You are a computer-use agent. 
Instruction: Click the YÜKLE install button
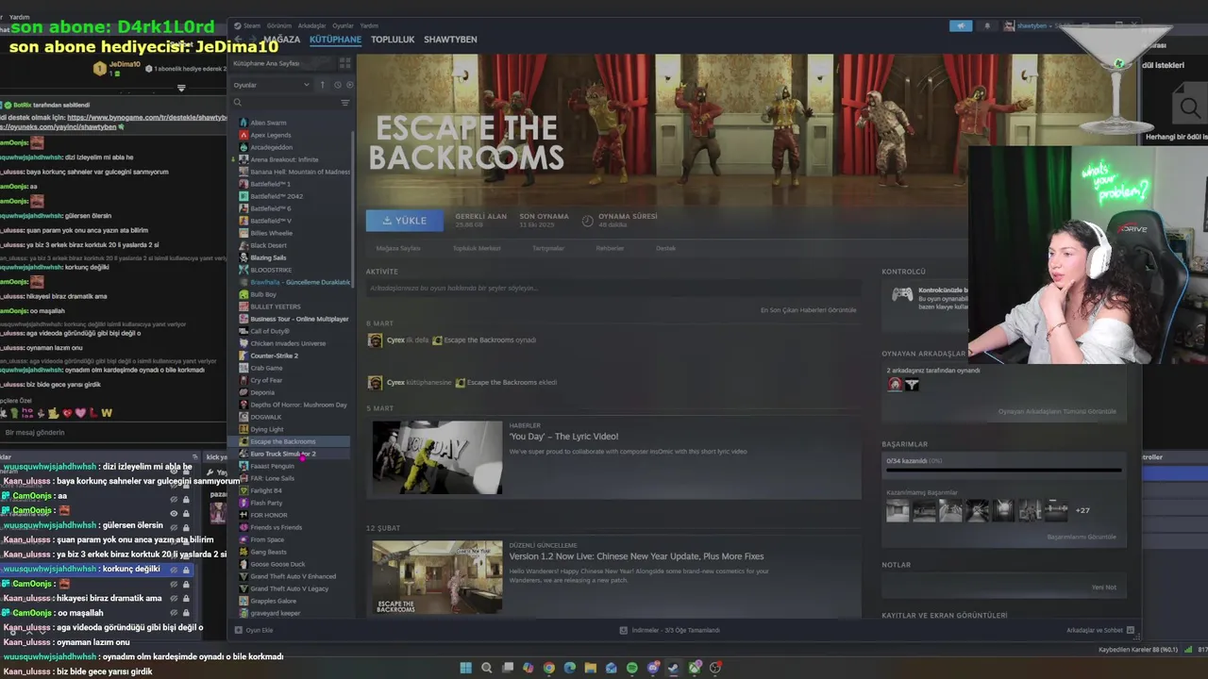pyautogui.click(x=405, y=221)
